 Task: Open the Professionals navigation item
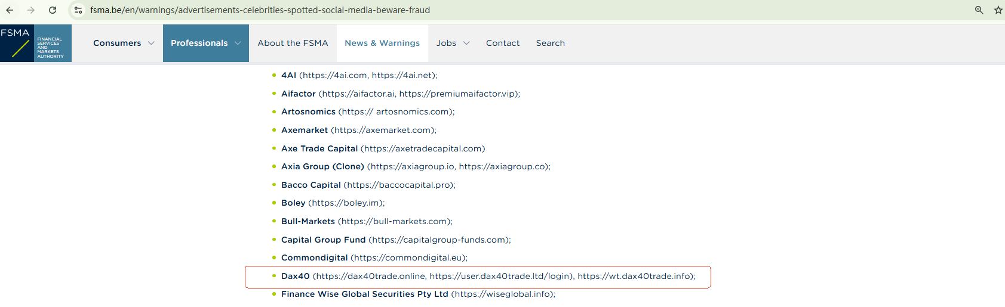pyautogui.click(x=199, y=43)
